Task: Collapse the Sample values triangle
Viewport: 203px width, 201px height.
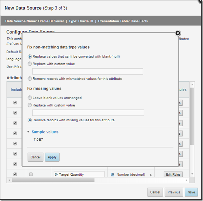Action: click(28, 132)
